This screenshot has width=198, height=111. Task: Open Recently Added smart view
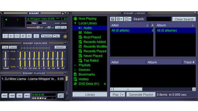[95, 42]
